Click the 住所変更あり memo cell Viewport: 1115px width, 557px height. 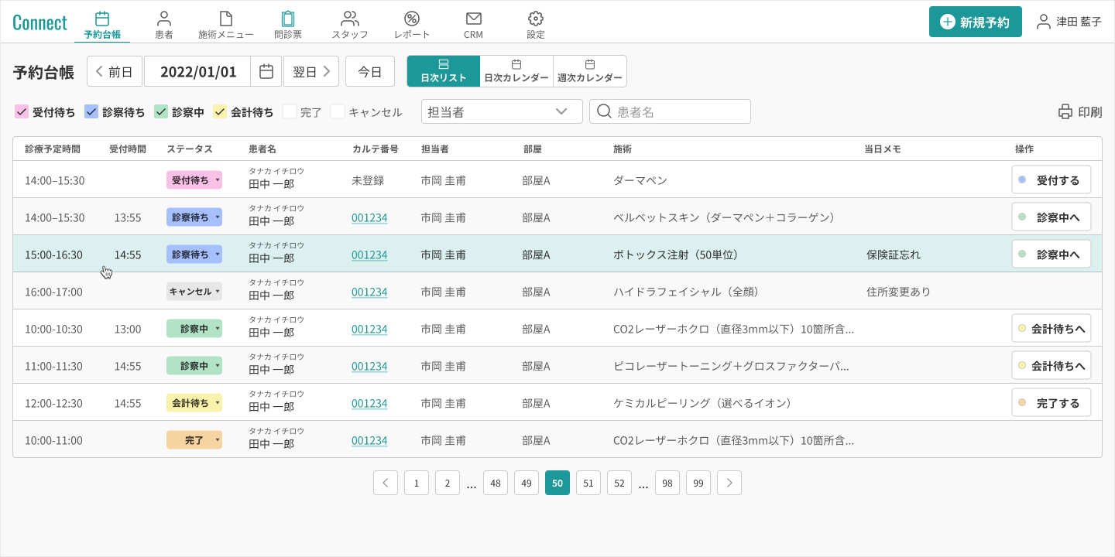pyautogui.click(x=898, y=292)
